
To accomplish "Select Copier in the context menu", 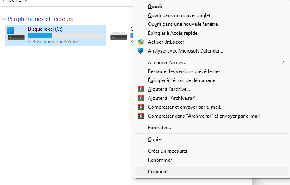I will [212, 139].
